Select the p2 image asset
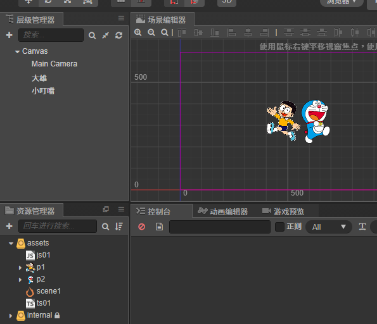This screenshot has height=324, width=377. point(41,279)
